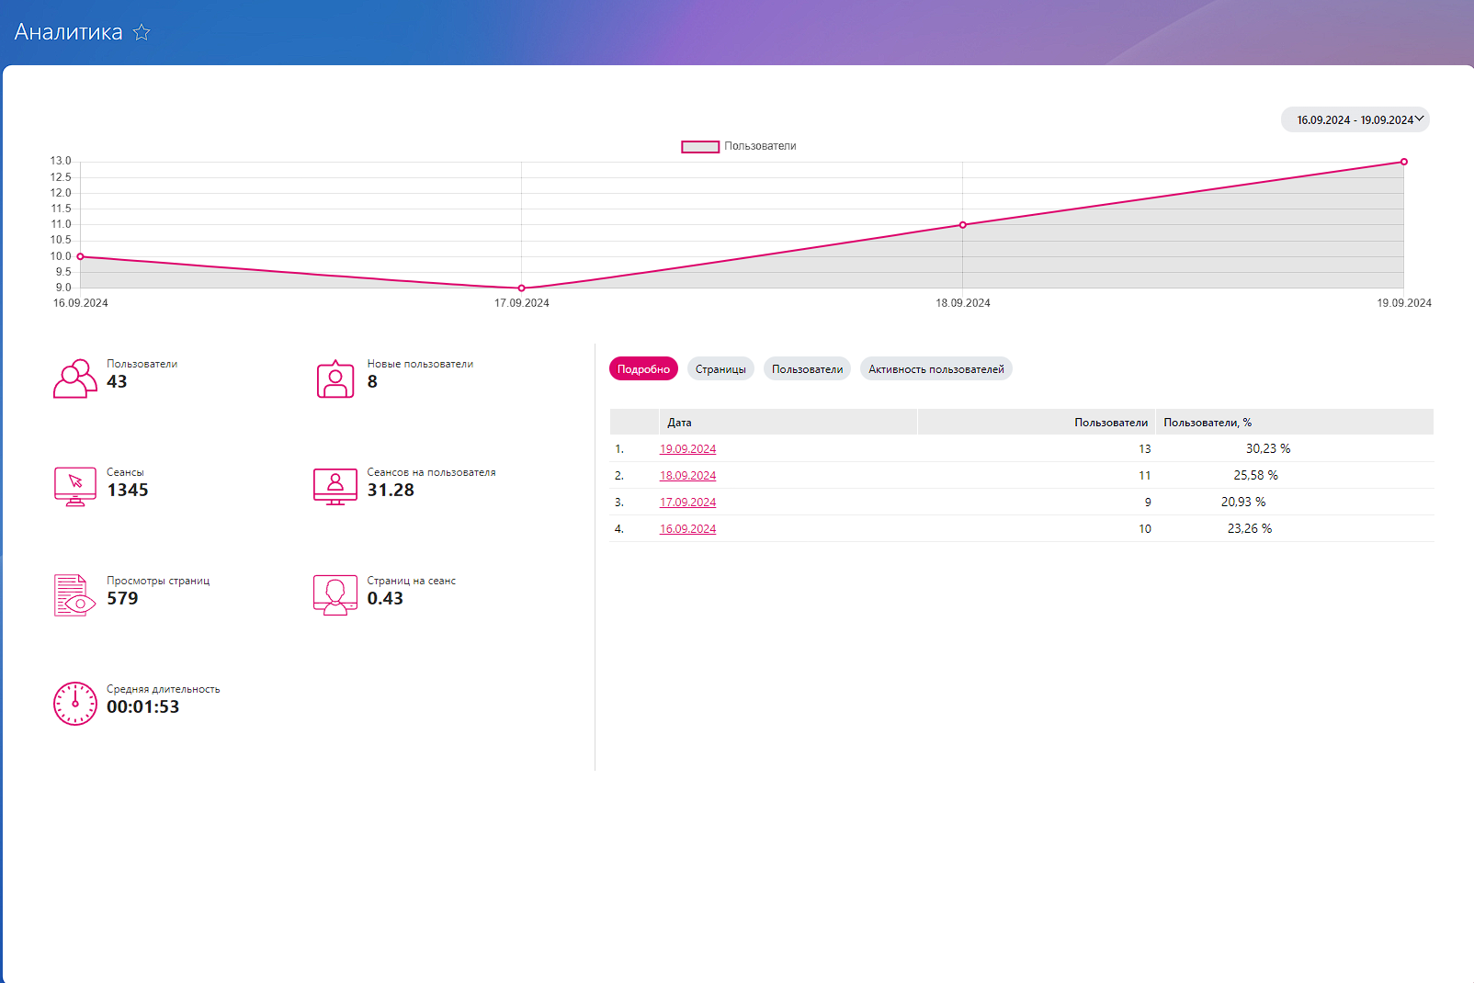Click the Страниц на сеанс icon
This screenshot has height=983, width=1474.
click(x=335, y=595)
